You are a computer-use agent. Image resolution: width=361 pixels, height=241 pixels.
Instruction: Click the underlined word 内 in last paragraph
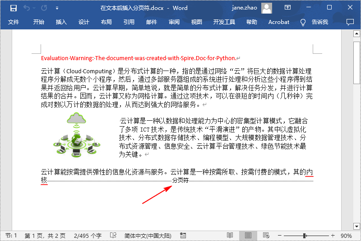tap(310, 172)
